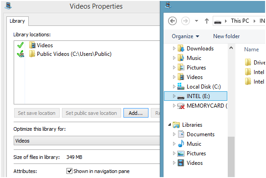This screenshot has height=178, width=266.
Task: Click the INTEL (E:) drive icon
Action: point(181,97)
